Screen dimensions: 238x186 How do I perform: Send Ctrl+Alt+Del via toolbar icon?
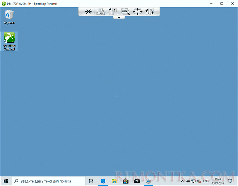click(x=100, y=12)
